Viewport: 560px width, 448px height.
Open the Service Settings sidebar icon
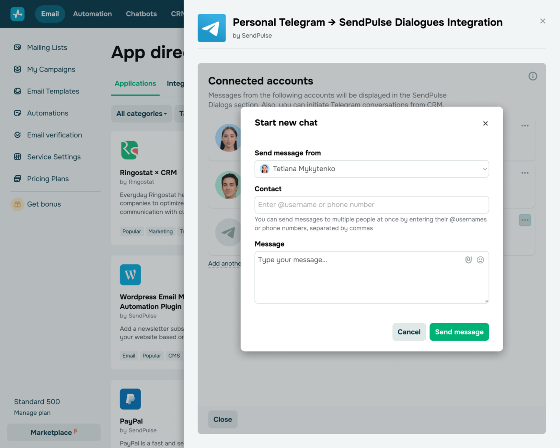(18, 157)
